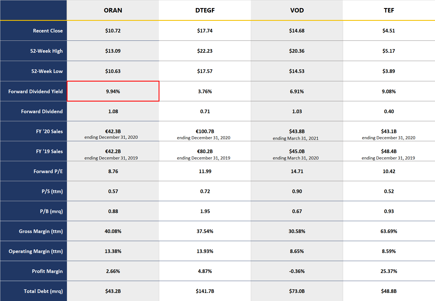Select VOD forward P/E 14.71

point(297,171)
